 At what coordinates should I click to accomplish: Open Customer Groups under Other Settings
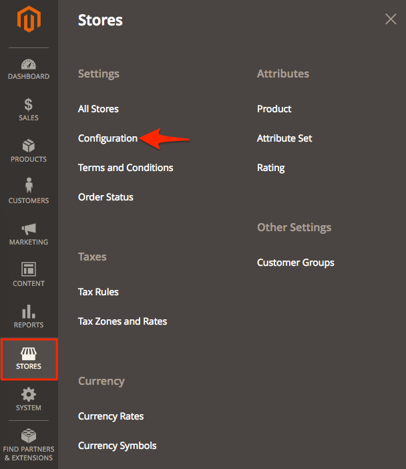coord(295,263)
